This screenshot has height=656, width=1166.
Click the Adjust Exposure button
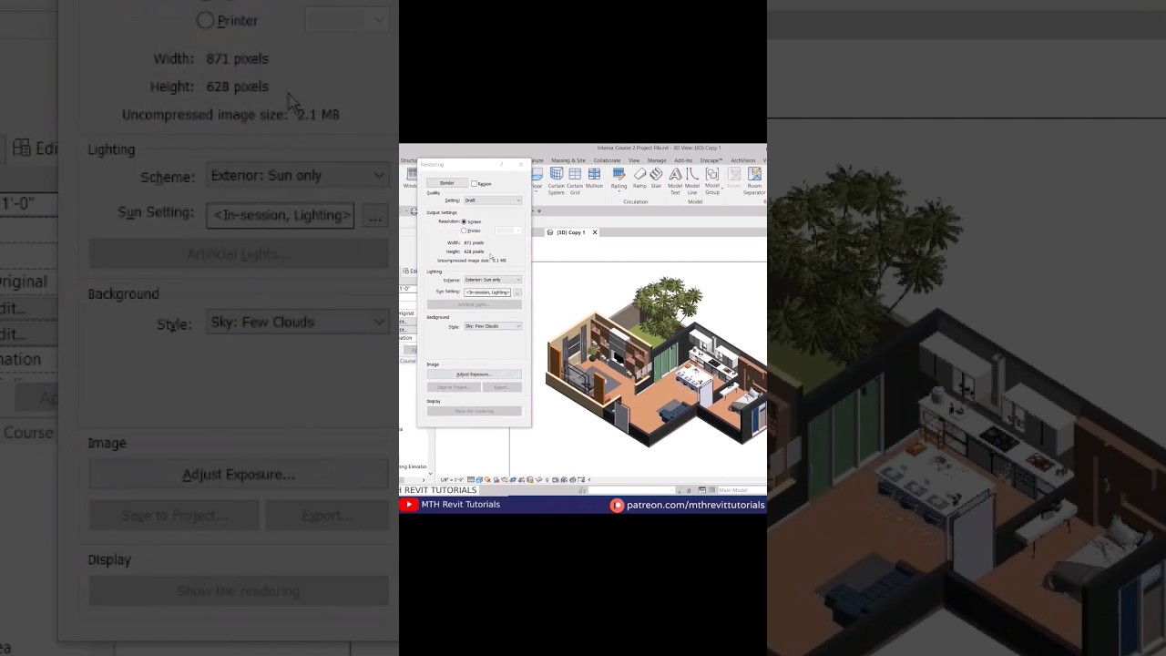coord(474,374)
